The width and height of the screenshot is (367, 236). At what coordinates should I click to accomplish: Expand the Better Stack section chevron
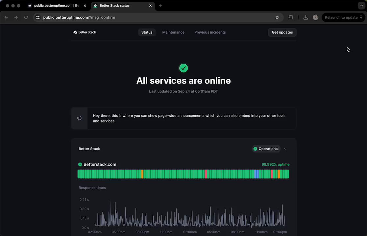tap(285, 149)
